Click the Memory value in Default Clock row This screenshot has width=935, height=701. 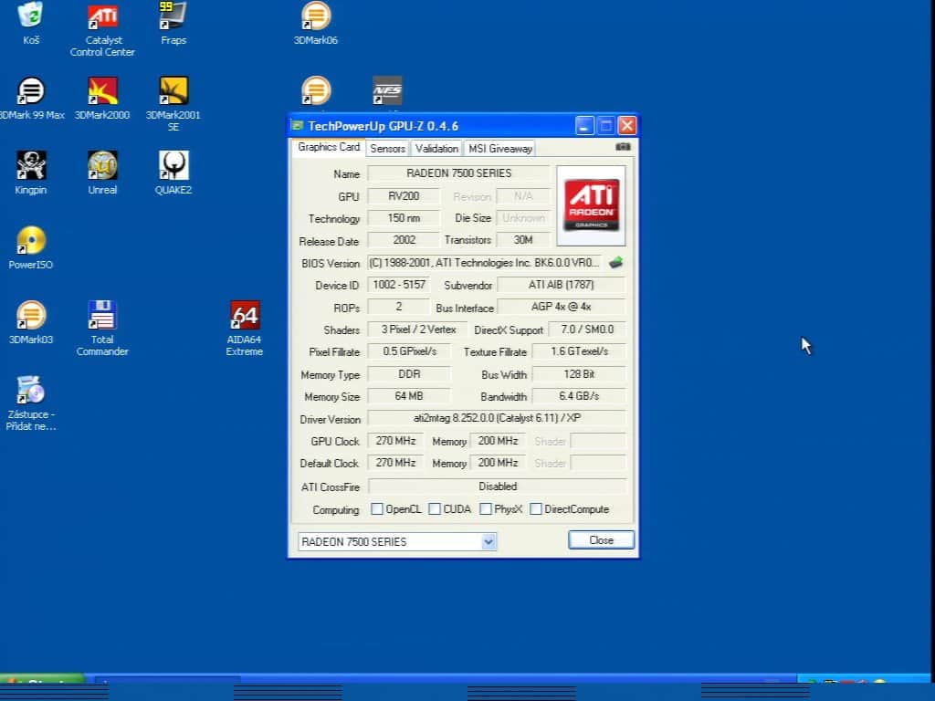coord(498,463)
